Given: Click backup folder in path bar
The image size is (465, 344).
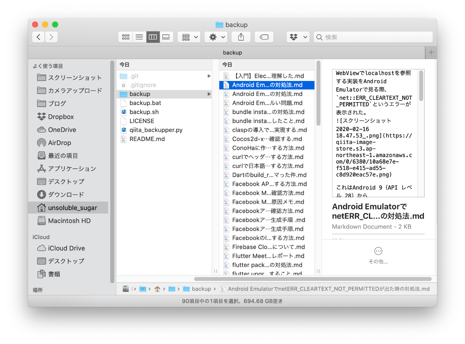Looking at the screenshot, I should (x=197, y=289).
